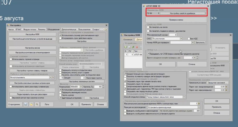The image size is (238, 127).
Task: Toggle Адаптивный интерфейс checkbox
Action: (60, 98)
